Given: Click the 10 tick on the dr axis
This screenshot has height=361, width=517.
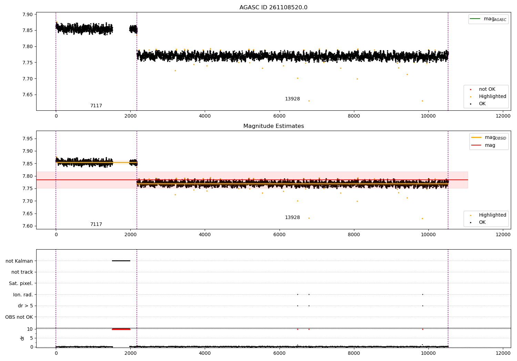Looking at the screenshot, I should click(x=30, y=329).
